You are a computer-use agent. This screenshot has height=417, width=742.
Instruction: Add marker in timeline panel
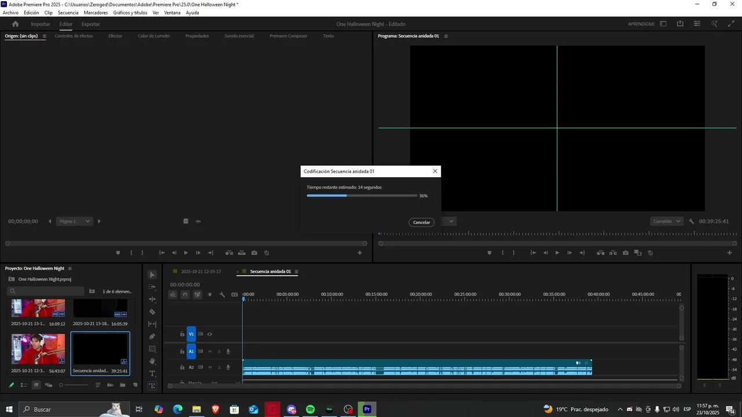210,295
